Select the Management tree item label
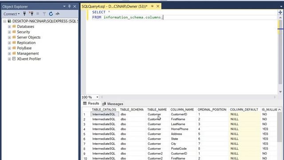The image size is (284, 160). [28, 53]
